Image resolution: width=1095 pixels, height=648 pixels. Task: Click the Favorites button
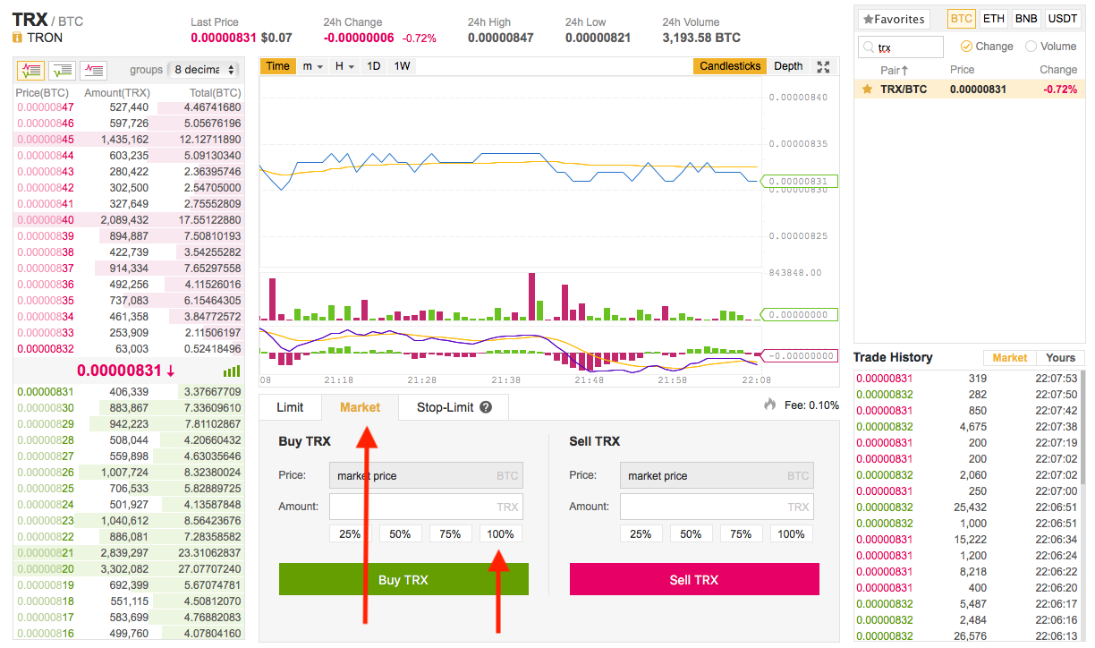click(x=894, y=19)
